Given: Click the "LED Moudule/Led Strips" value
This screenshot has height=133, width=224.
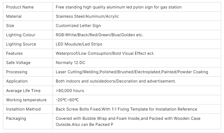Looking at the screenshot, I should [x=79, y=44].
